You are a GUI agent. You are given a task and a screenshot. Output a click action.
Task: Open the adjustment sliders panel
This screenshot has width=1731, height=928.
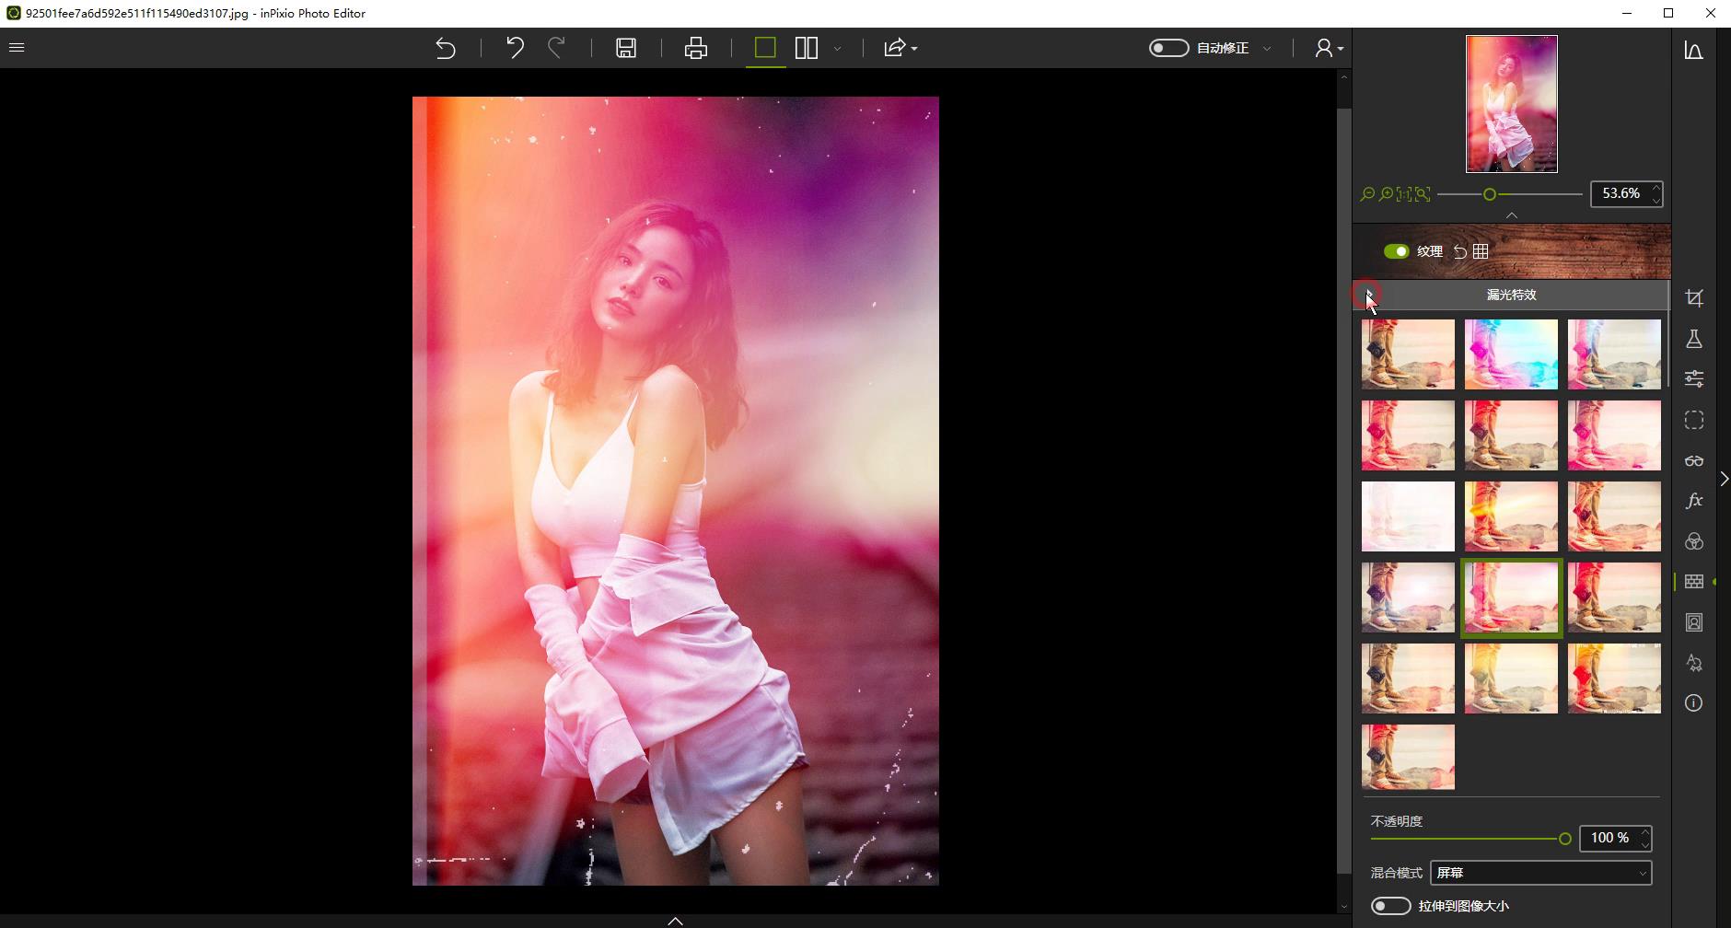1694,378
